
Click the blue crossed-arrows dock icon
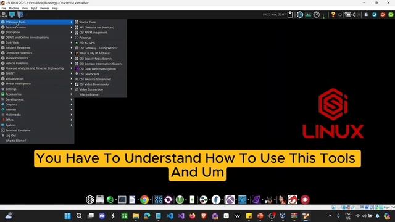[x=158, y=200]
